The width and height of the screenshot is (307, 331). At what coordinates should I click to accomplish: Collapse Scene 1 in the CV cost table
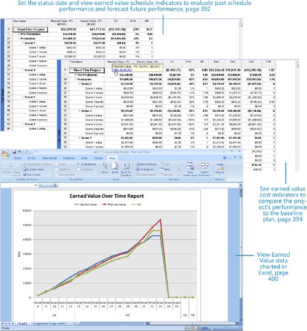pyautogui.click(x=80, y=138)
